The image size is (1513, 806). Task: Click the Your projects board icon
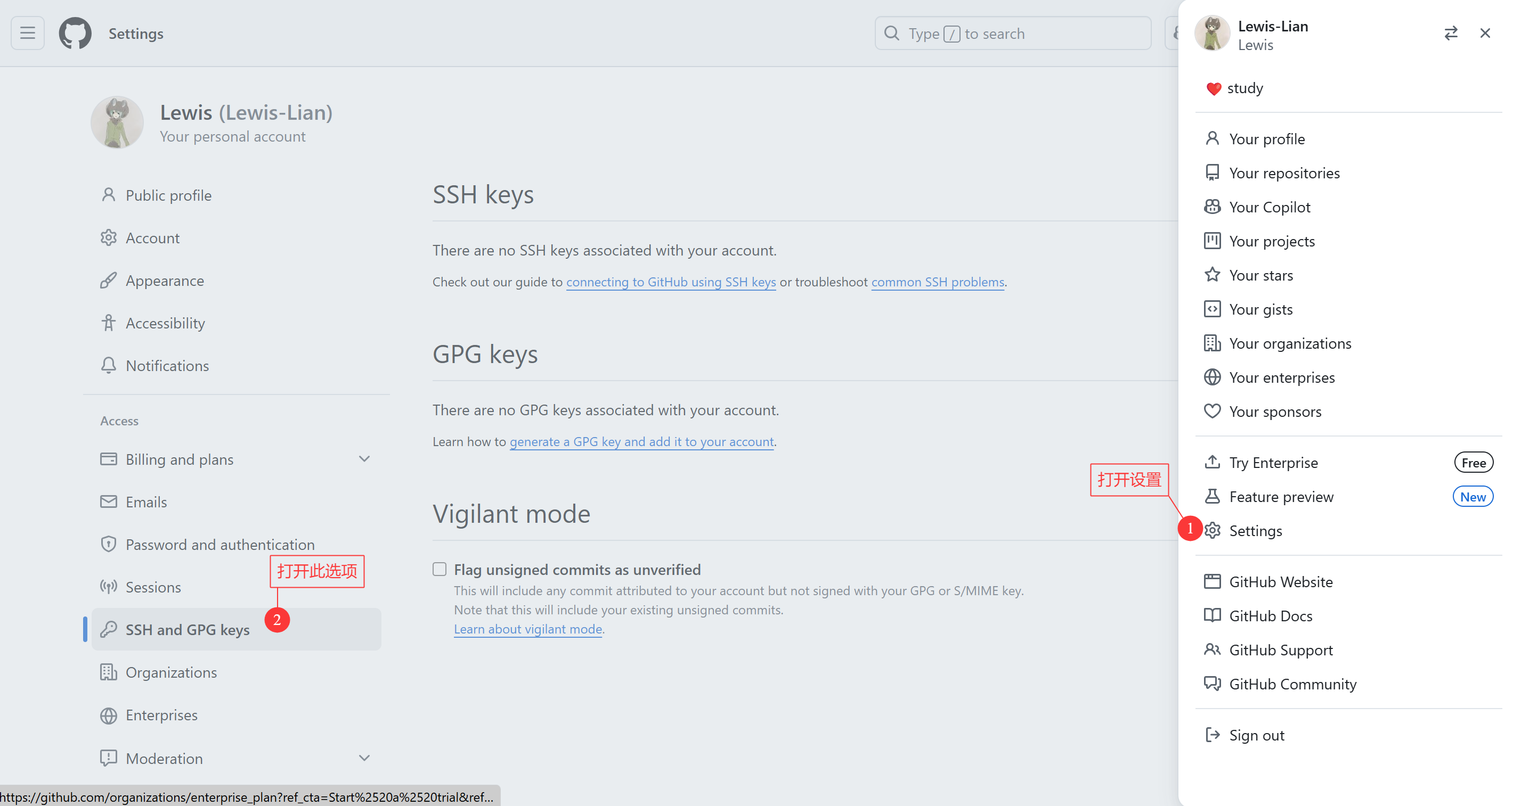click(1213, 241)
